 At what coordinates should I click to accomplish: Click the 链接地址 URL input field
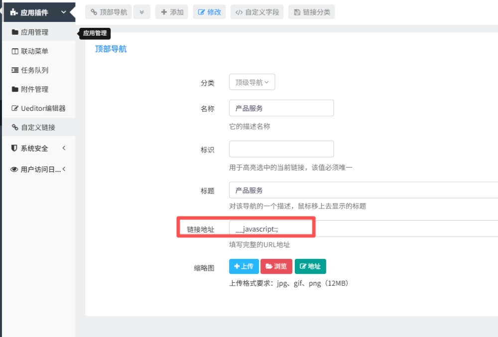point(364,229)
